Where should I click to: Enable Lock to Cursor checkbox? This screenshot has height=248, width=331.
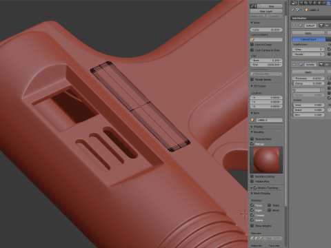252,45
